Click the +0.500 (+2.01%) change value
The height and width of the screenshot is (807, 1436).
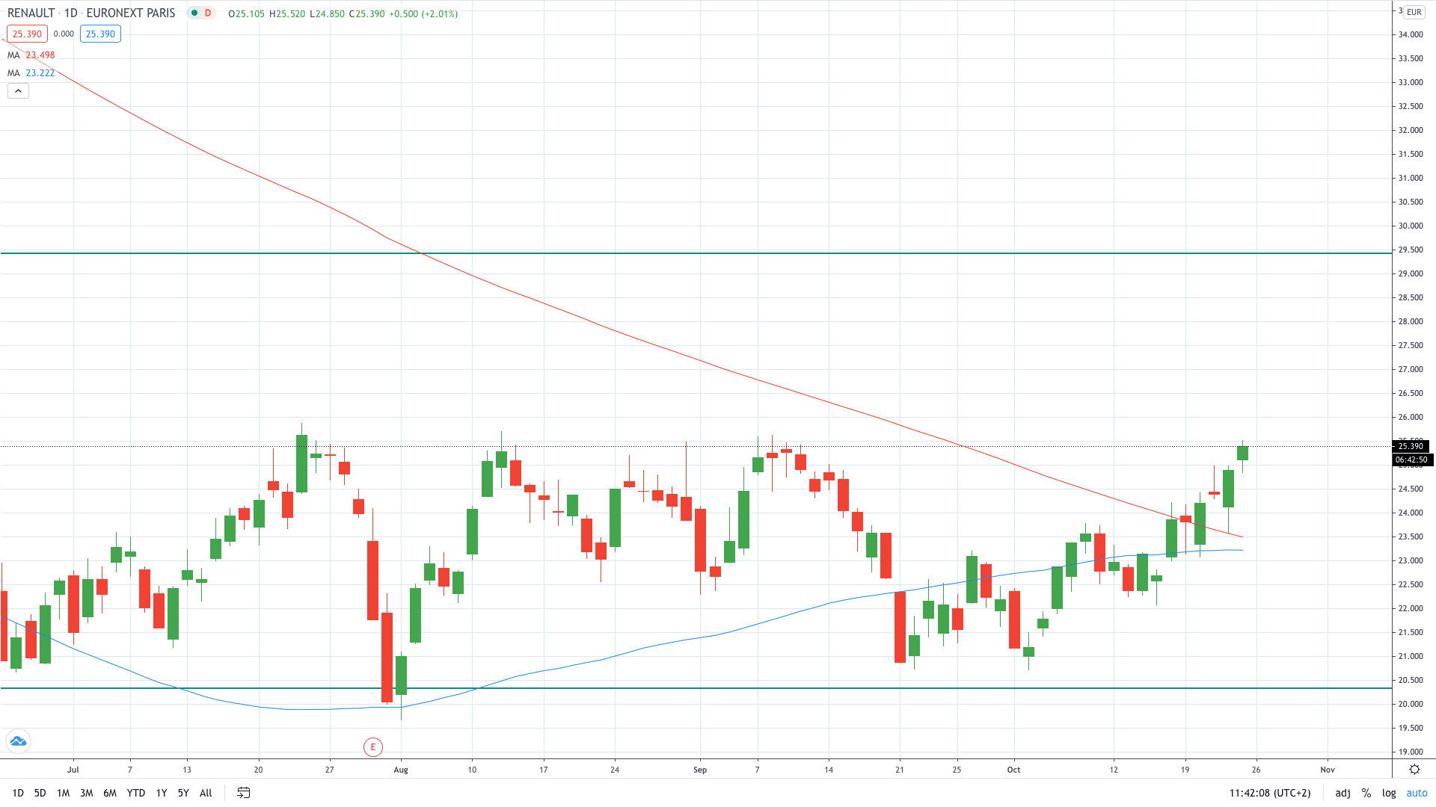(423, 13)
